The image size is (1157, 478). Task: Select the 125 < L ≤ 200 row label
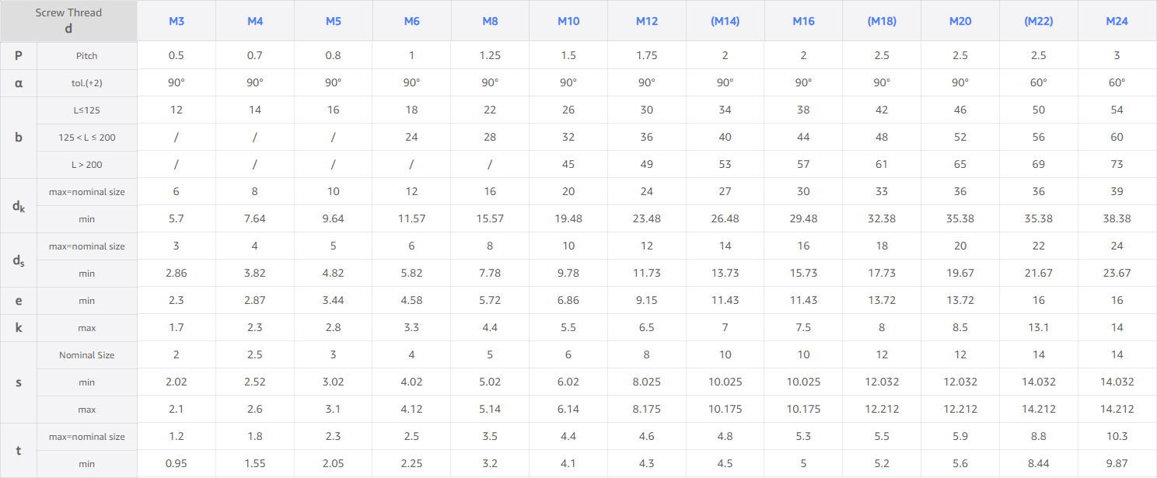pyautogui.click(x=87, y=138)
